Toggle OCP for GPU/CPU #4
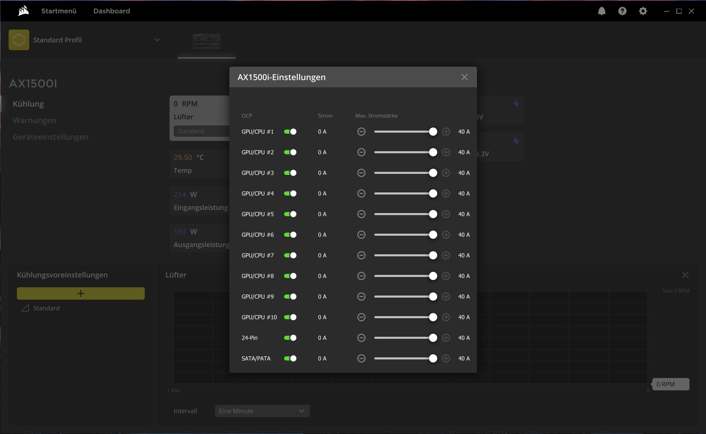706x434 pixels. click(290, 193)
